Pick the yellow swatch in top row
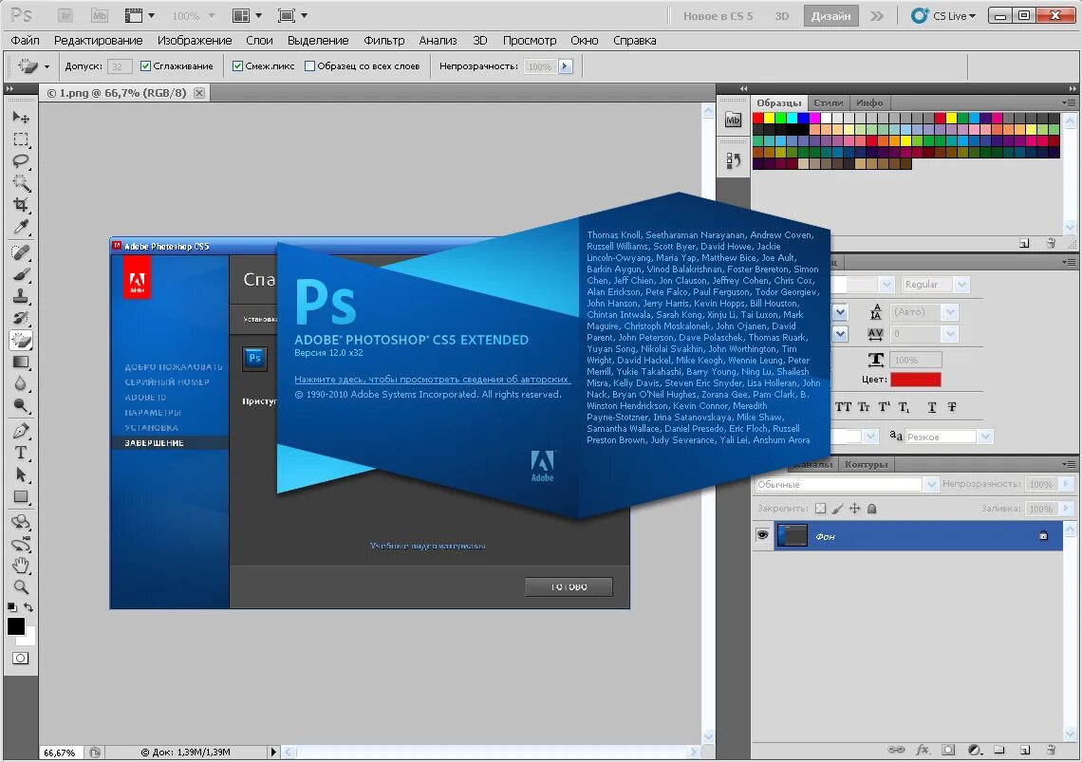The width and height of the screenshot is (1082, 762). 769,118
